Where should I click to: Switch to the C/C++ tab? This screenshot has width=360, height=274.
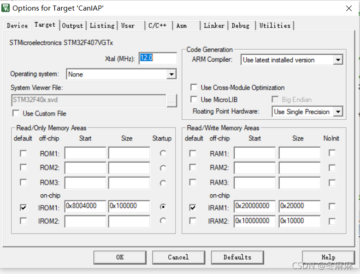(159, 25)
